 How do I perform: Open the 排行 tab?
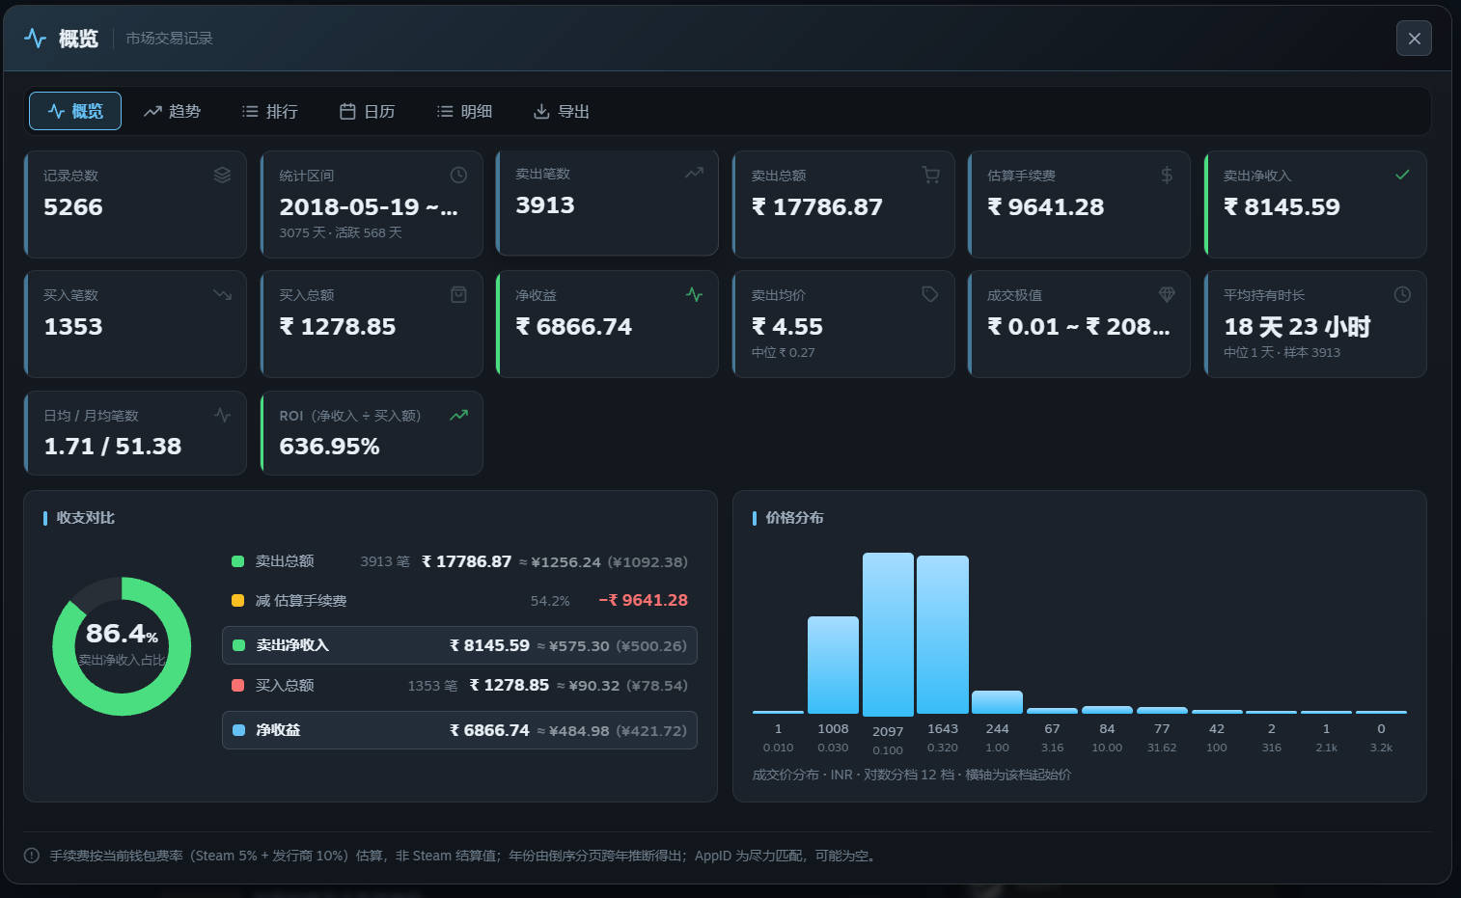point(269,111)
